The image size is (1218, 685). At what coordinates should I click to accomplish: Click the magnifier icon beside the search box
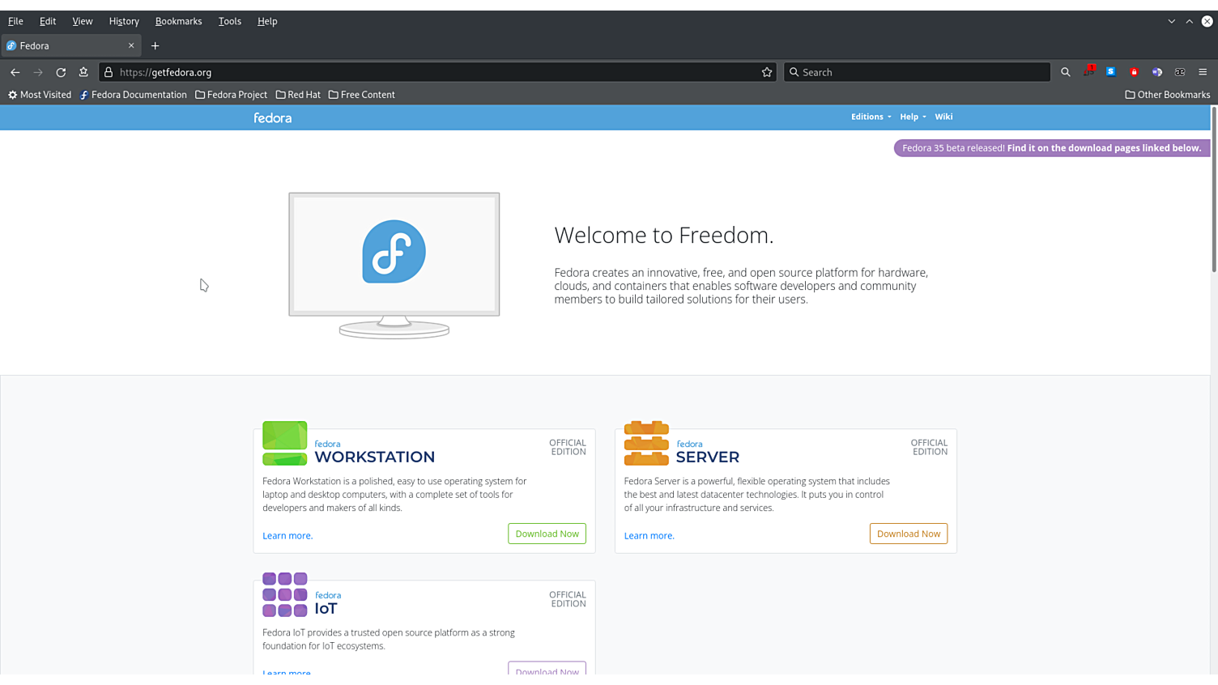coord(1066,72)
